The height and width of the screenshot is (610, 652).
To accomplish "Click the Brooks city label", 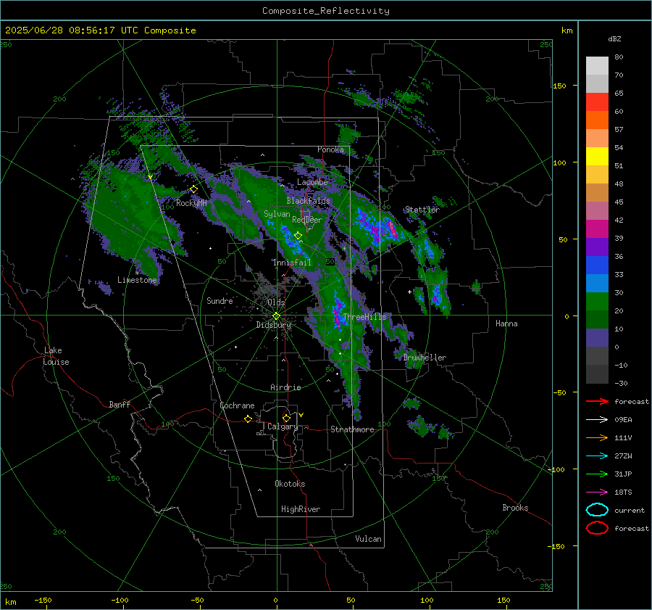I will pyautogui.click(x=515, y=508).
